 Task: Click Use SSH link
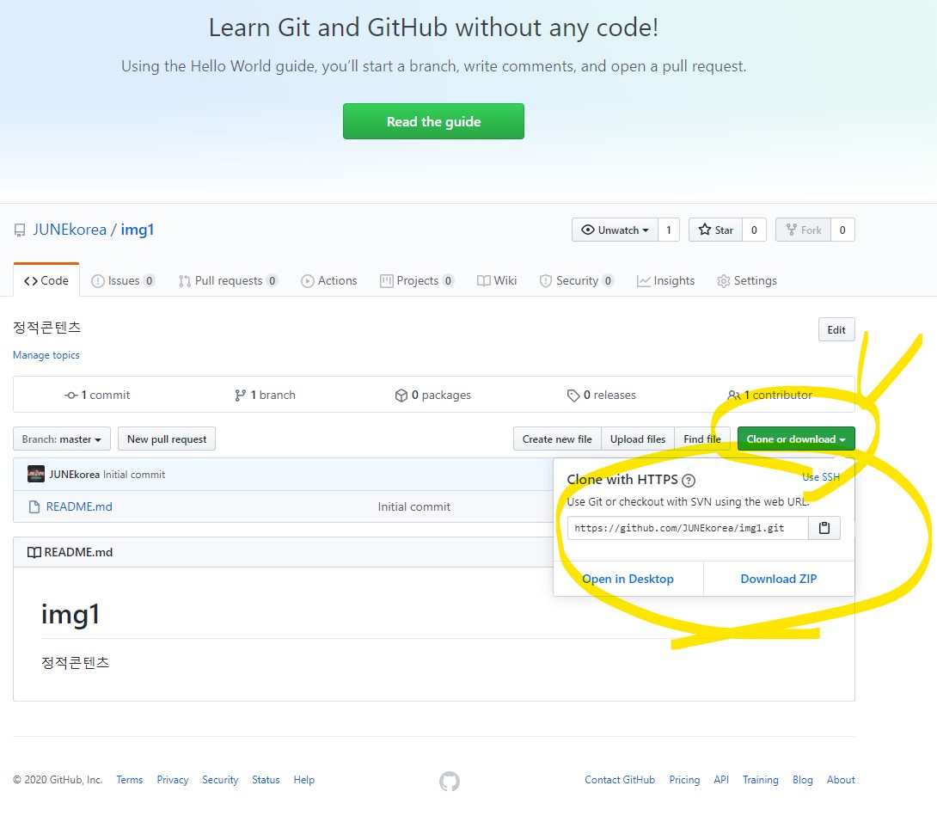click(820, 477)
